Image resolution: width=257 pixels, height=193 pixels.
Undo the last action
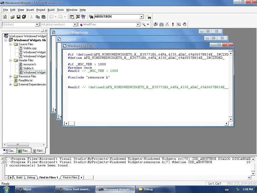pos(51,17)
